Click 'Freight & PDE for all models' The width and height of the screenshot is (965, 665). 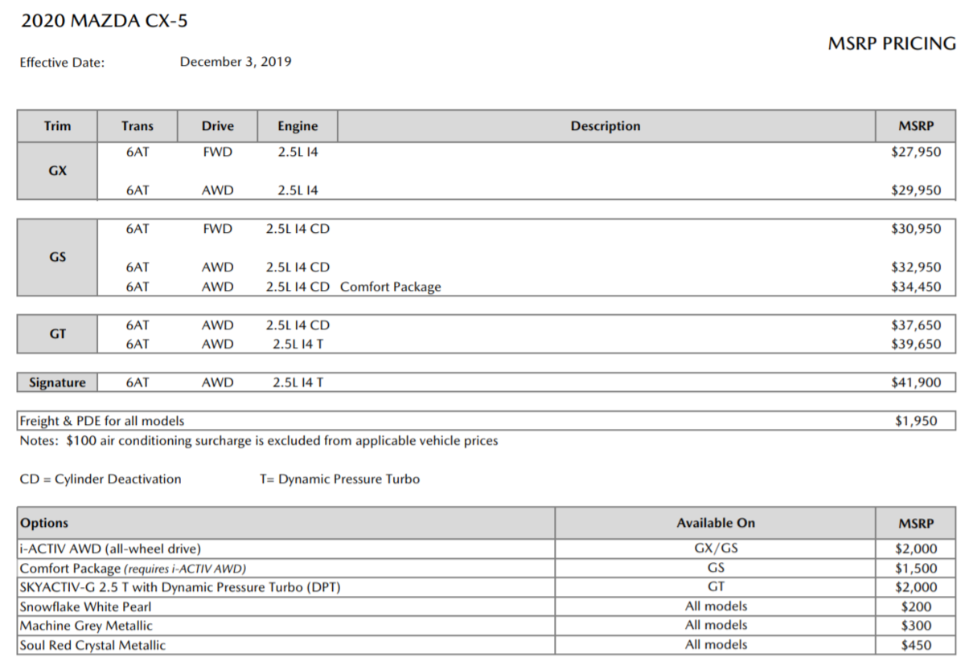(x=102, y=421)
